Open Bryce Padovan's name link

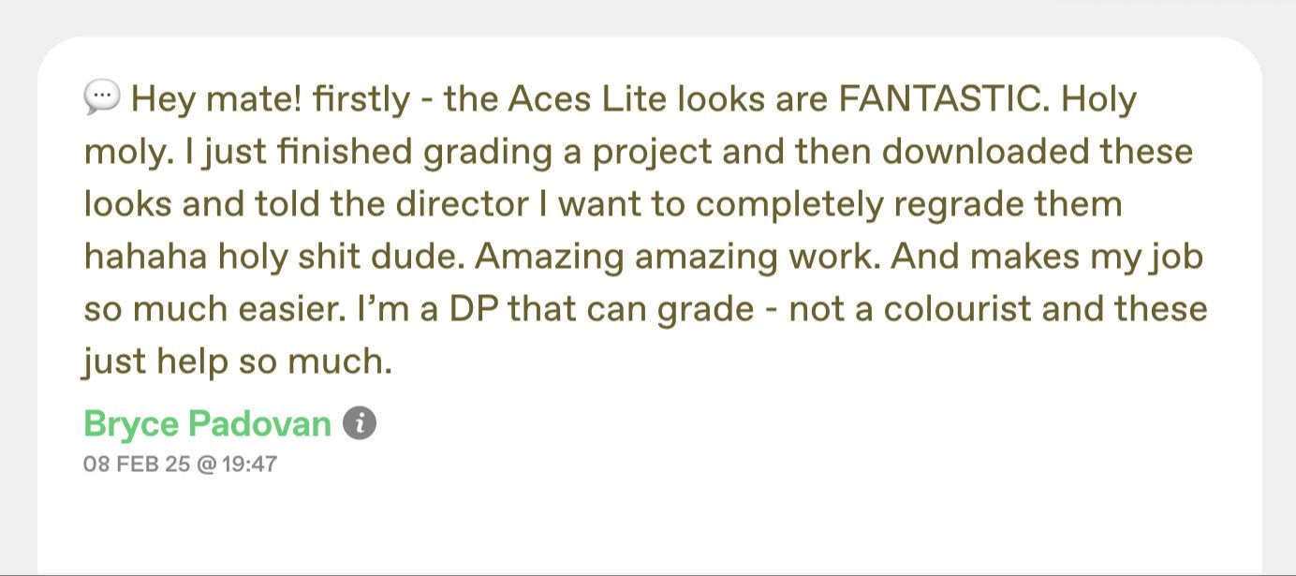[208, 424]
